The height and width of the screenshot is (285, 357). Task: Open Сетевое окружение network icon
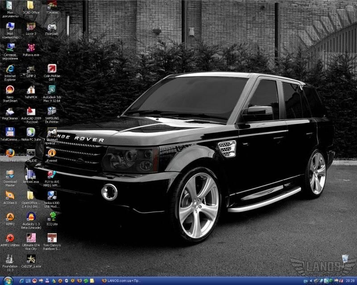(10, 52)
